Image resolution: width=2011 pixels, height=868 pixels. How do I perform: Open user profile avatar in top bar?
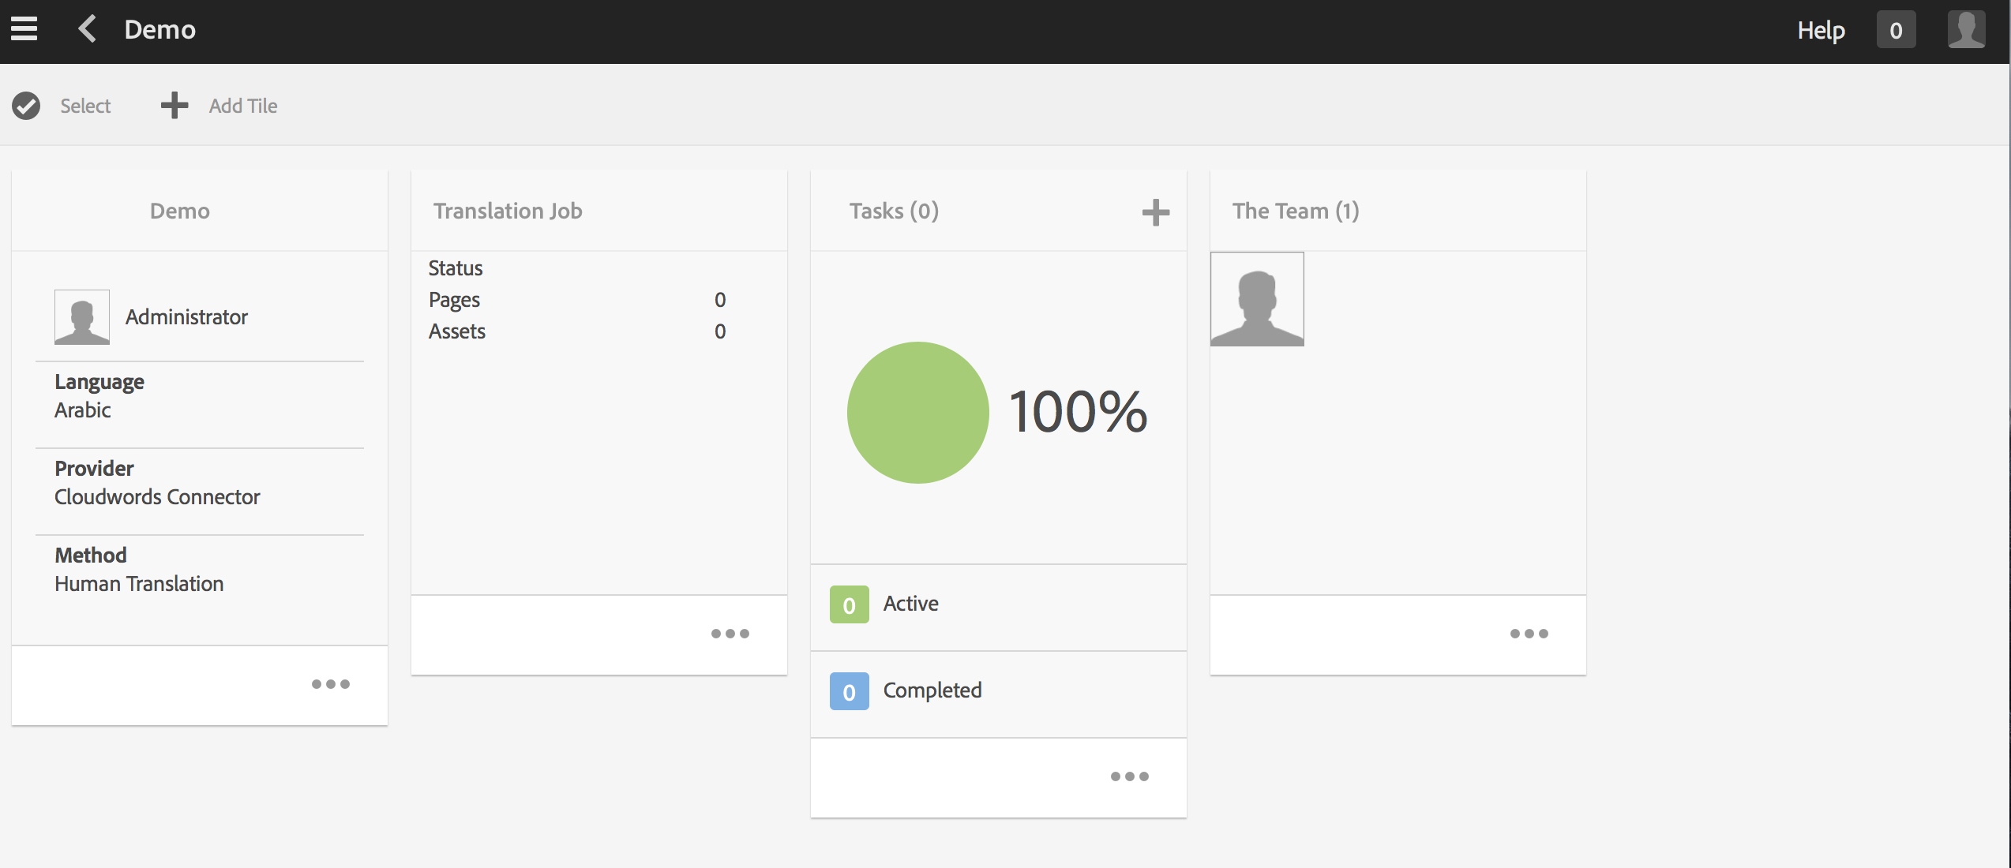(1965, 30)
